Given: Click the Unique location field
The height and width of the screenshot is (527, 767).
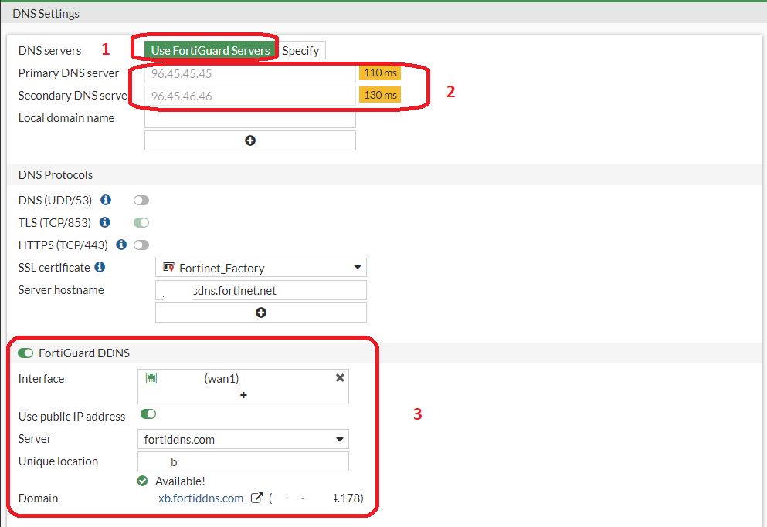Looking at the screenshot, I should click(243, 461).
